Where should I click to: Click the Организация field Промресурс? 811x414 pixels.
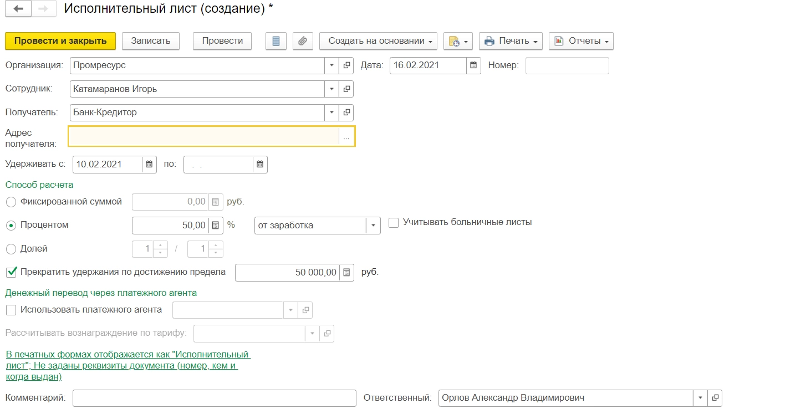coord(197,65)
